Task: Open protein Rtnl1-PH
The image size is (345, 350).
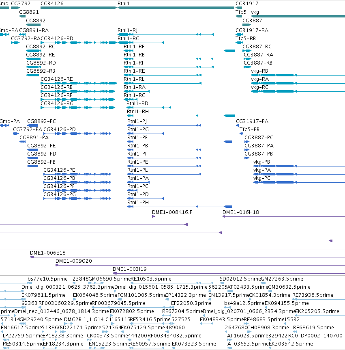Action: [x=138, y=203]
